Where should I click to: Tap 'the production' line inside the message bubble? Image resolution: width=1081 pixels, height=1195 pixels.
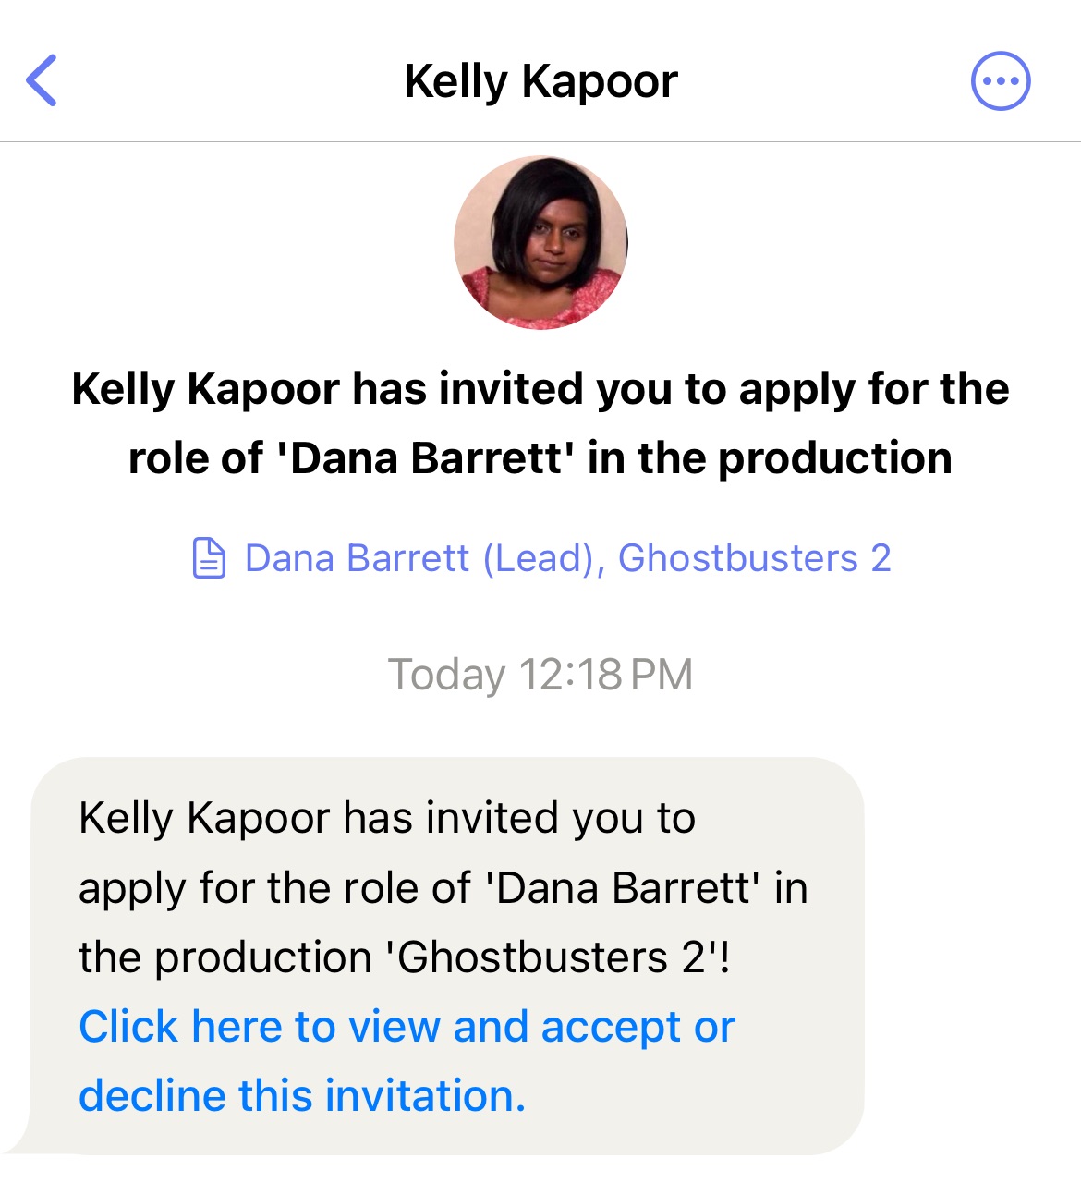pyautogui.click(x=225, y=957)
